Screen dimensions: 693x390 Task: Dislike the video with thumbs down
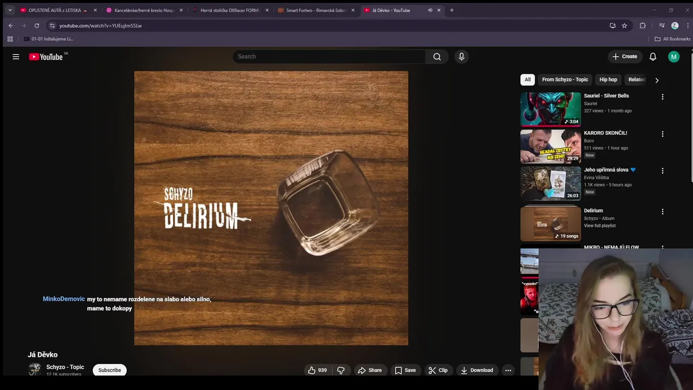341,370
